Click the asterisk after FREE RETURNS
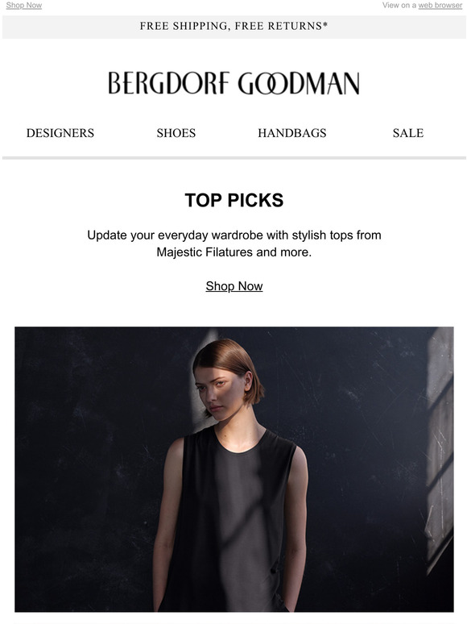 325,25
